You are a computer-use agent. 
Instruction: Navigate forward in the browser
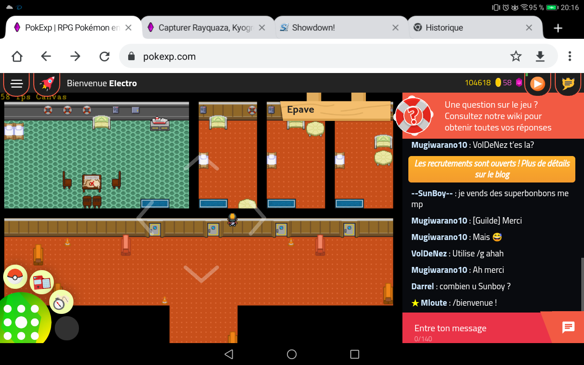pyautogui.click(x=75, y=56)
